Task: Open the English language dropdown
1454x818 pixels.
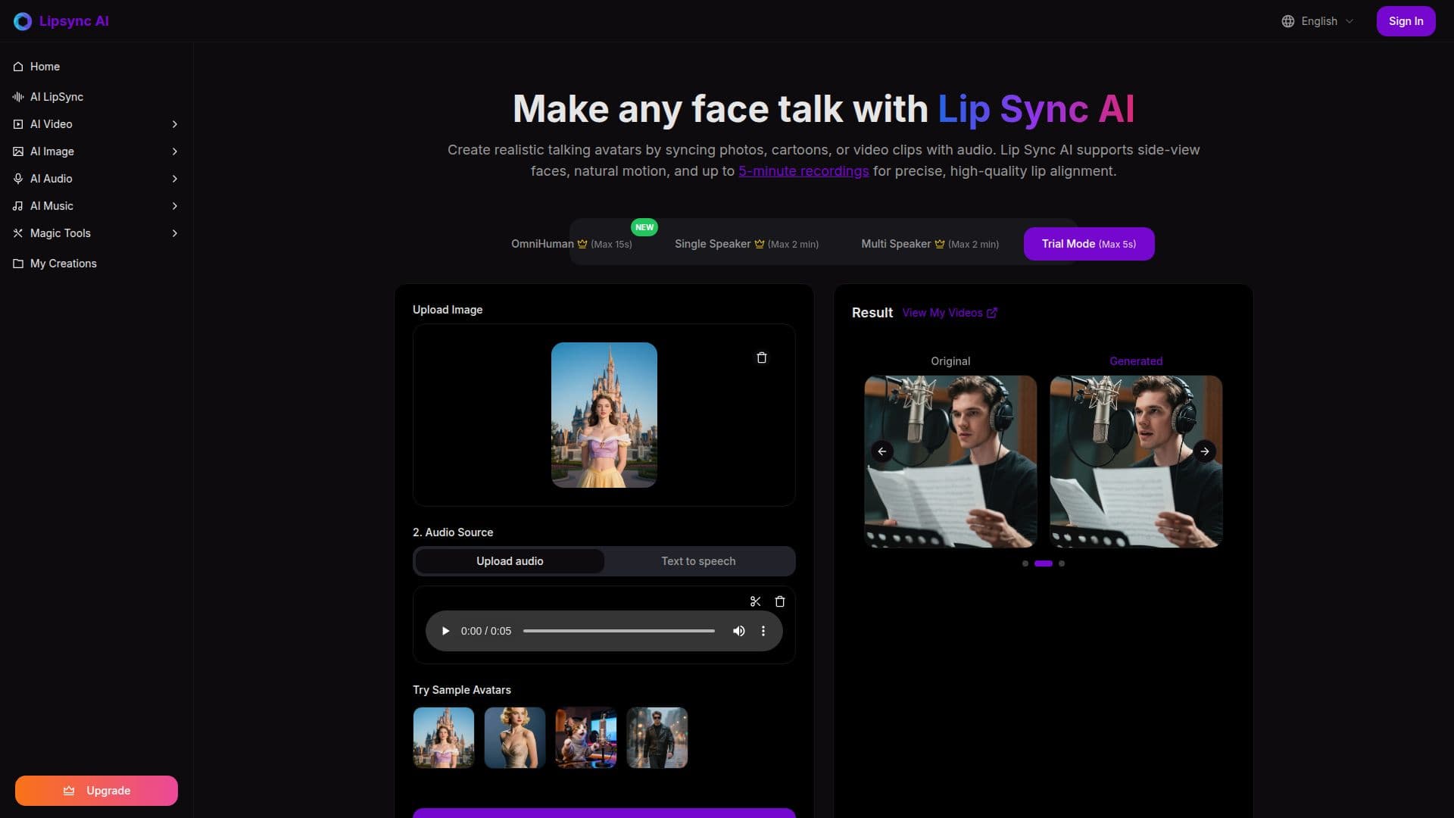Action: pos(1318,21)
